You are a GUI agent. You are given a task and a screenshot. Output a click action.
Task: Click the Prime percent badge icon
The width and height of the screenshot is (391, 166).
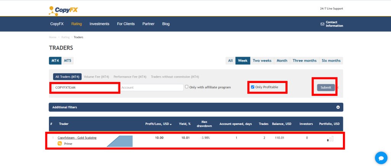60,144
